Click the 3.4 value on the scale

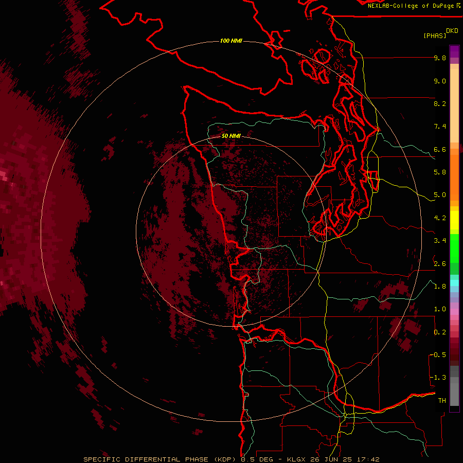(x=440, y=241)
